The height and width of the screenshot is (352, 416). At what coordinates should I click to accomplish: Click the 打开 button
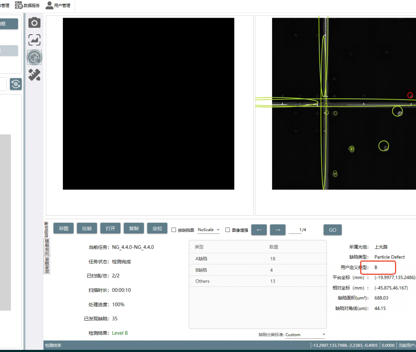(110, 228)
